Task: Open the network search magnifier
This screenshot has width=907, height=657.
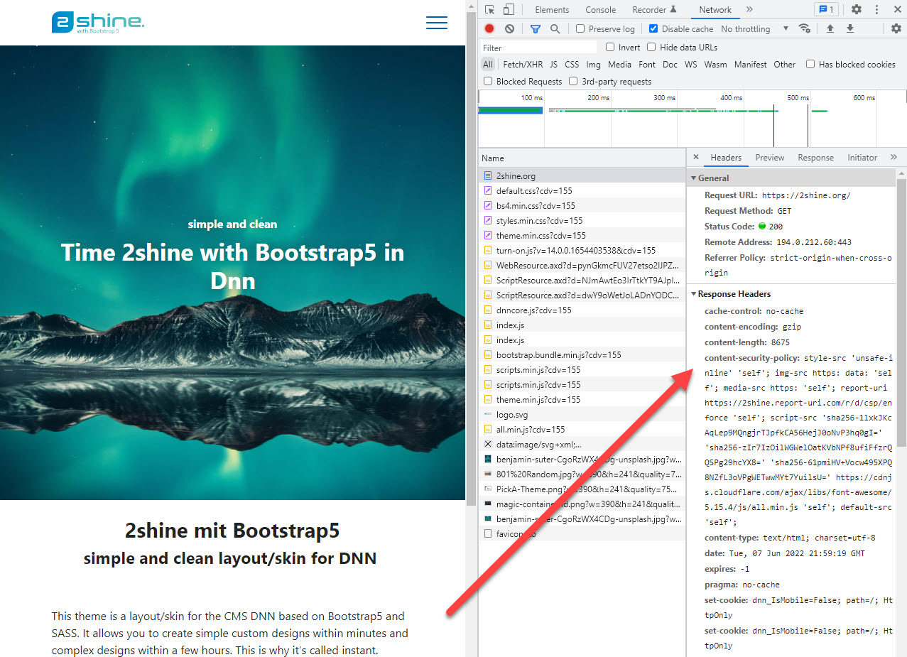Action: pyautogui.click(x=555, y=28)
